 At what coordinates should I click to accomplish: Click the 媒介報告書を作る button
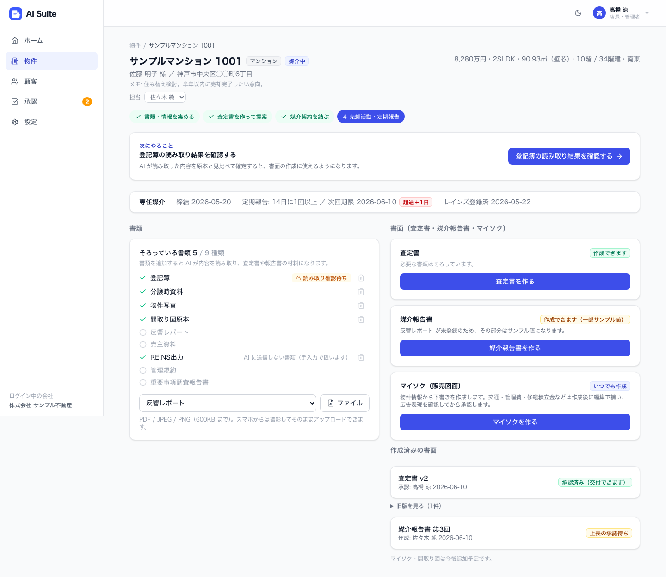515,348
